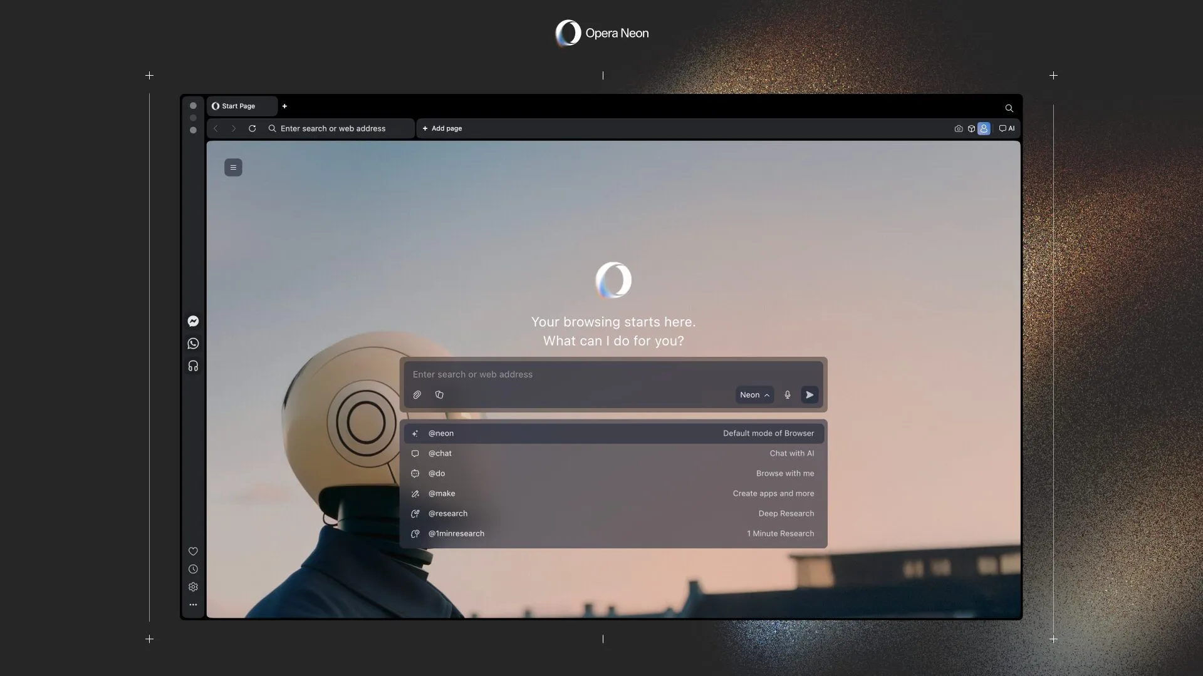Screen dimensions: 1203x676
Task: Open WhatsApp from the sidebar
Action: click(192, 343)
